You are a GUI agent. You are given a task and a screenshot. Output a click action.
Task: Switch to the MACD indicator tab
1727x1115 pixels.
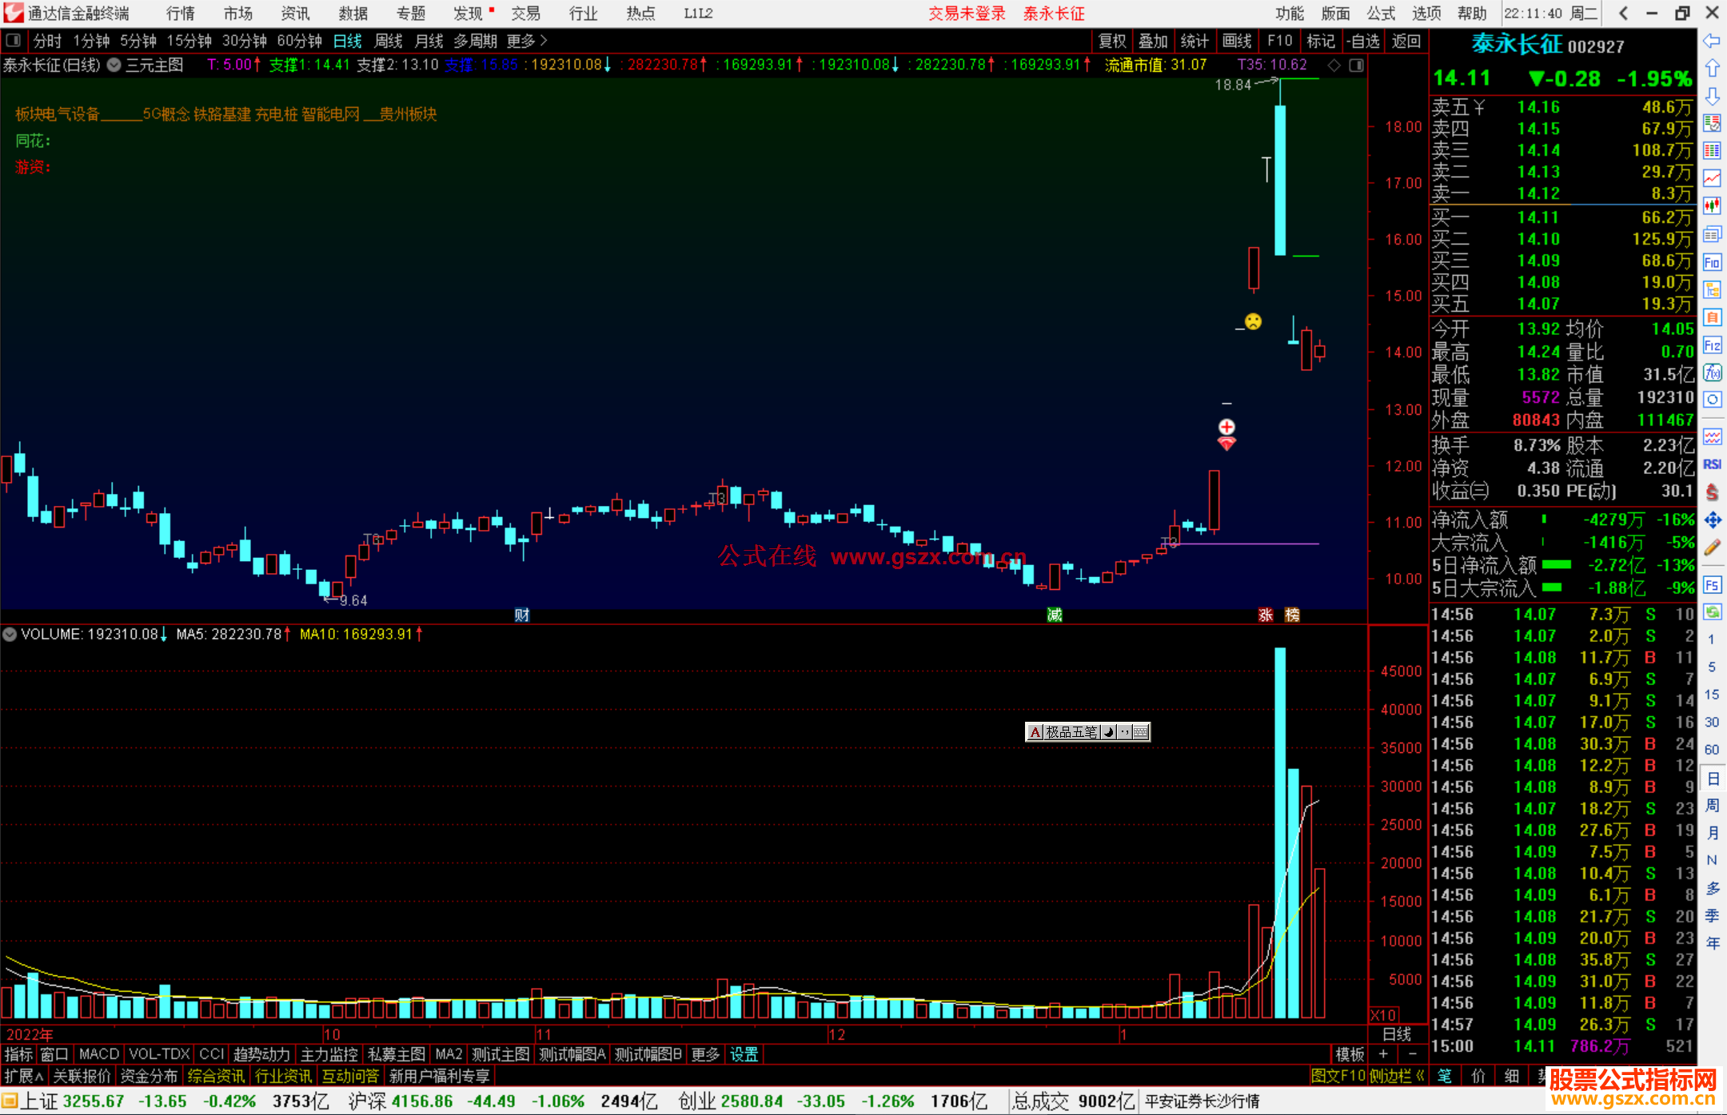pyautogui.click(x=98, y=1054)
